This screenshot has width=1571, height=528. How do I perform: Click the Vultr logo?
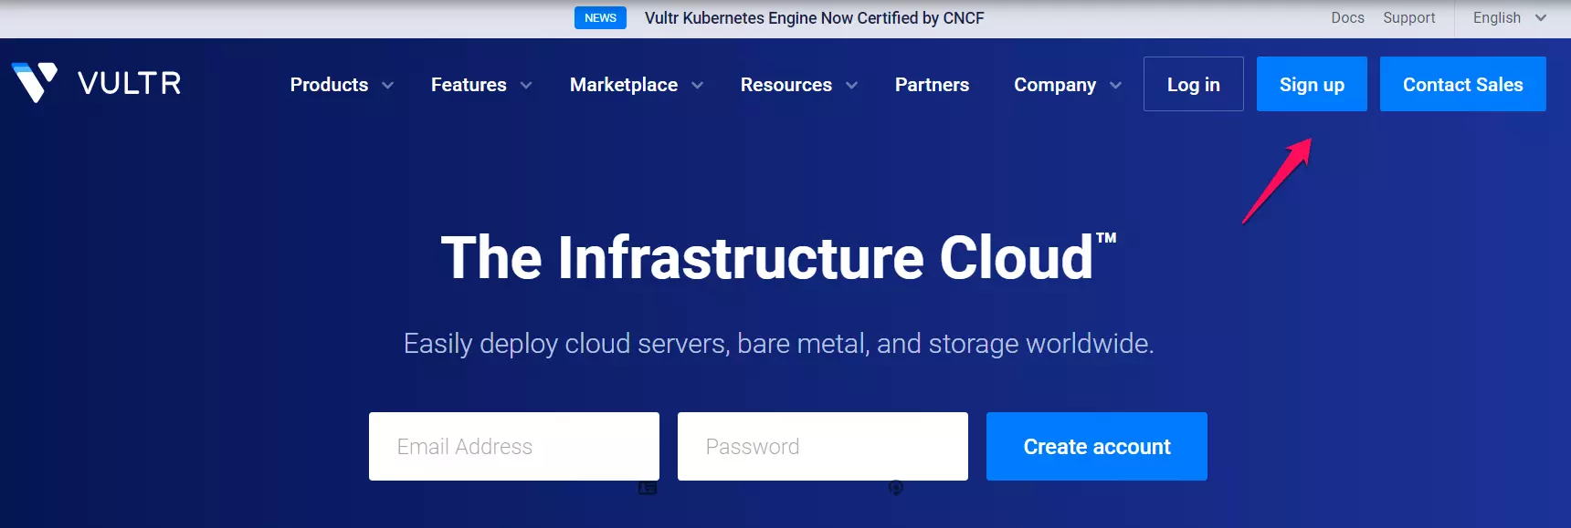coord(96,83)
